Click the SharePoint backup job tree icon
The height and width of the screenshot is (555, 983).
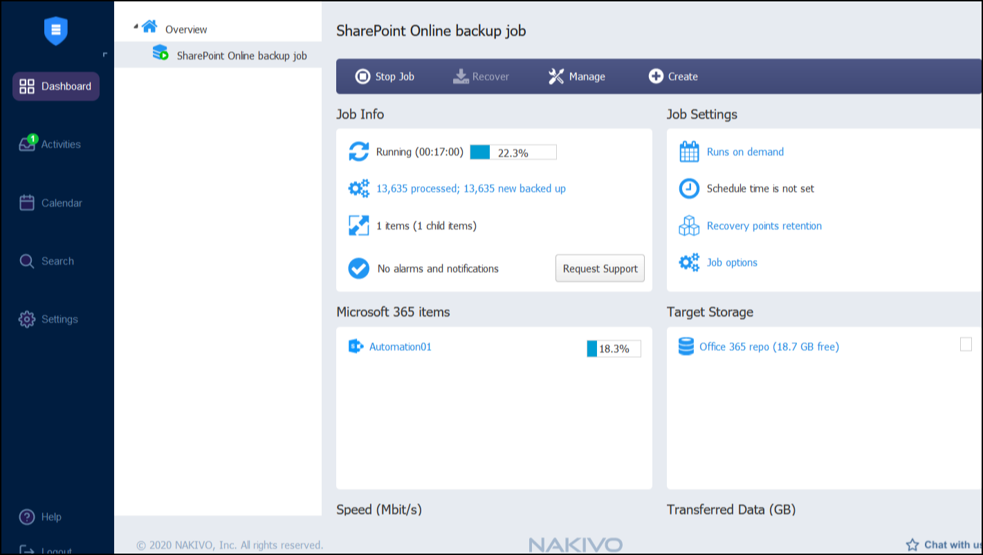(160, 53)
